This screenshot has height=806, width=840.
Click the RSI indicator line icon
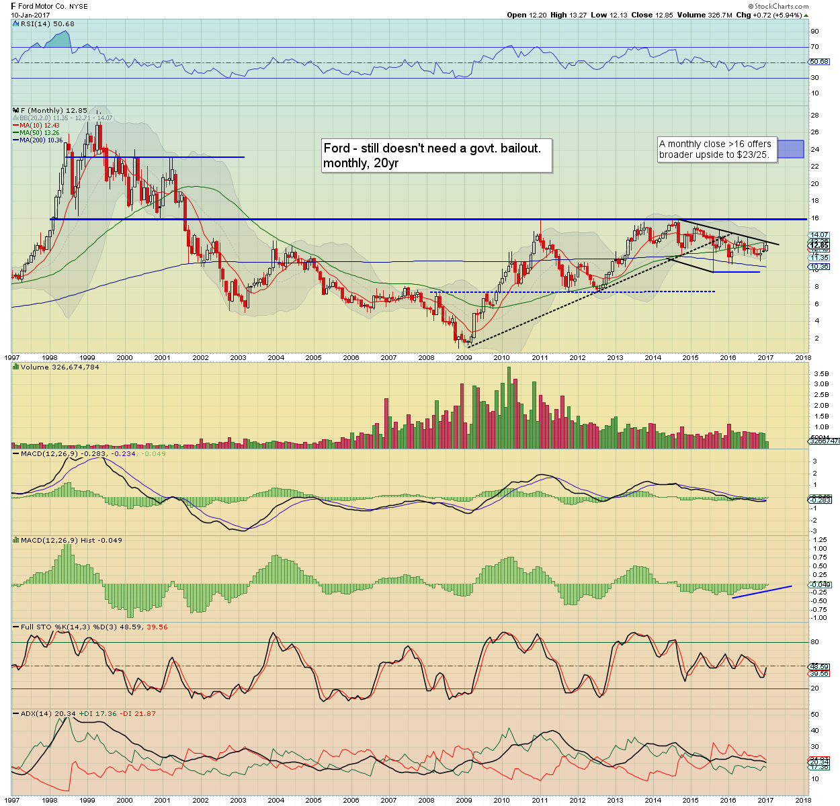pos(15,24)
